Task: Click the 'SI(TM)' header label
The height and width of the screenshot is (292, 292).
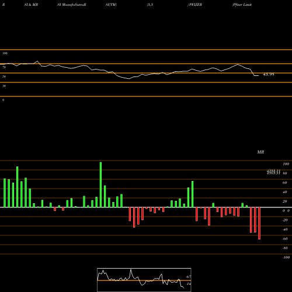Action: [x=111, y=5]
